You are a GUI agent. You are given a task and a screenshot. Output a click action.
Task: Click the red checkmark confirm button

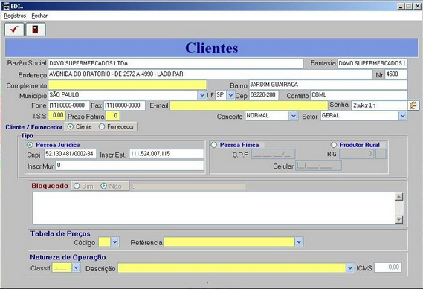[14, 30]
